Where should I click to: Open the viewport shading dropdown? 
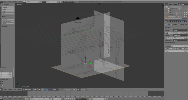click(35, 89)
